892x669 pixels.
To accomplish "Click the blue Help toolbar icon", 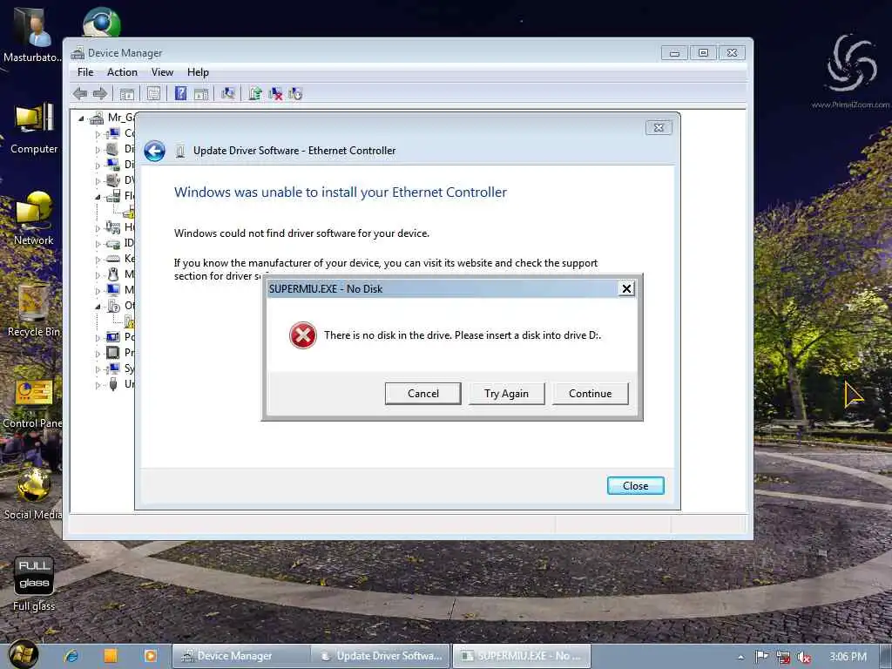I will pos(180,93).
